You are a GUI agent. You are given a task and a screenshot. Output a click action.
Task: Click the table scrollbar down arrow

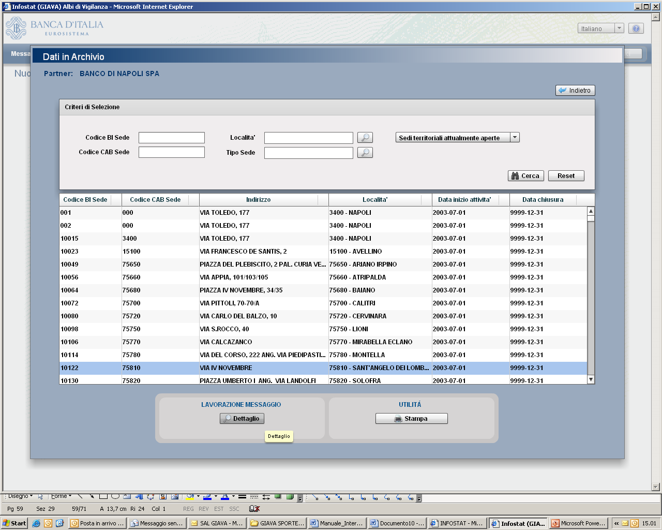pos(591,379)
